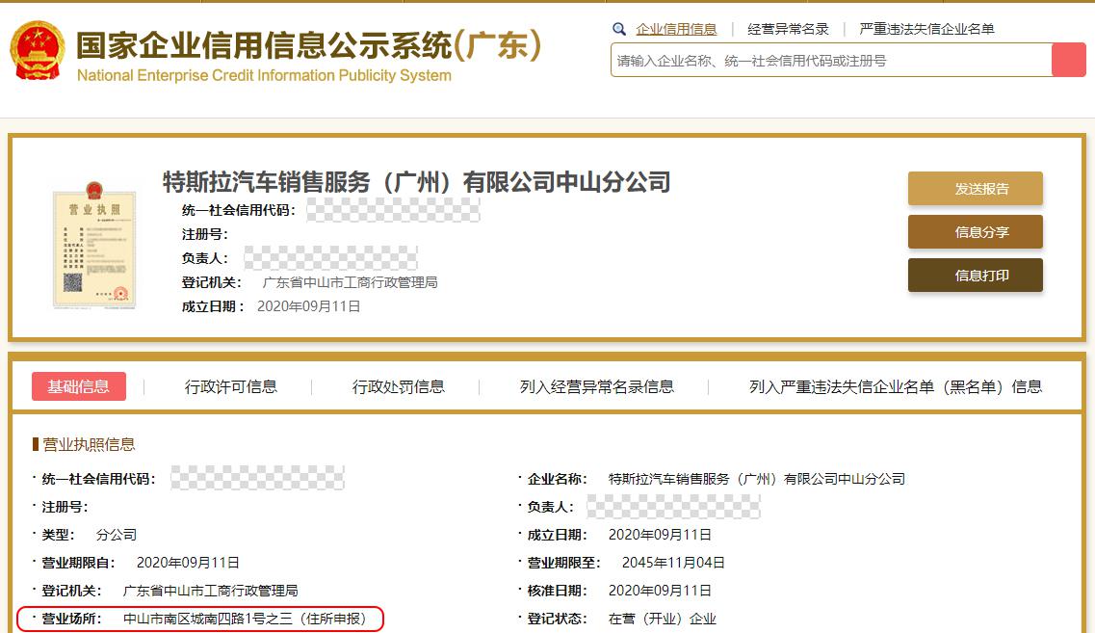Click the red search submit button
Screen dimensions: 1095x633
(x=1068, y=60)
